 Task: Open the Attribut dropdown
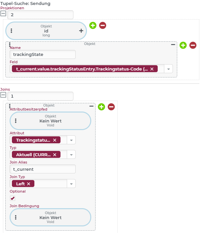(x=71, y=140)
